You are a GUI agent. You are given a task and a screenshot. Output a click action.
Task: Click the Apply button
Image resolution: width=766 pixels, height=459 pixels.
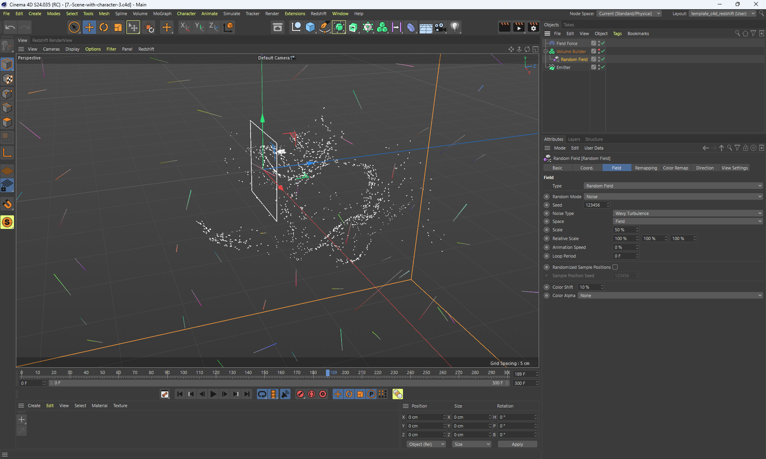(x=517, y=444)
